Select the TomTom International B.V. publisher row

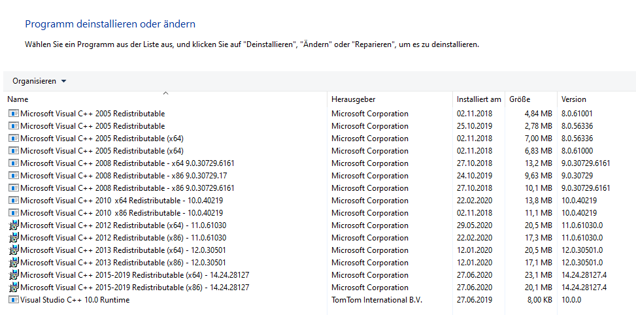coord(375,300)
